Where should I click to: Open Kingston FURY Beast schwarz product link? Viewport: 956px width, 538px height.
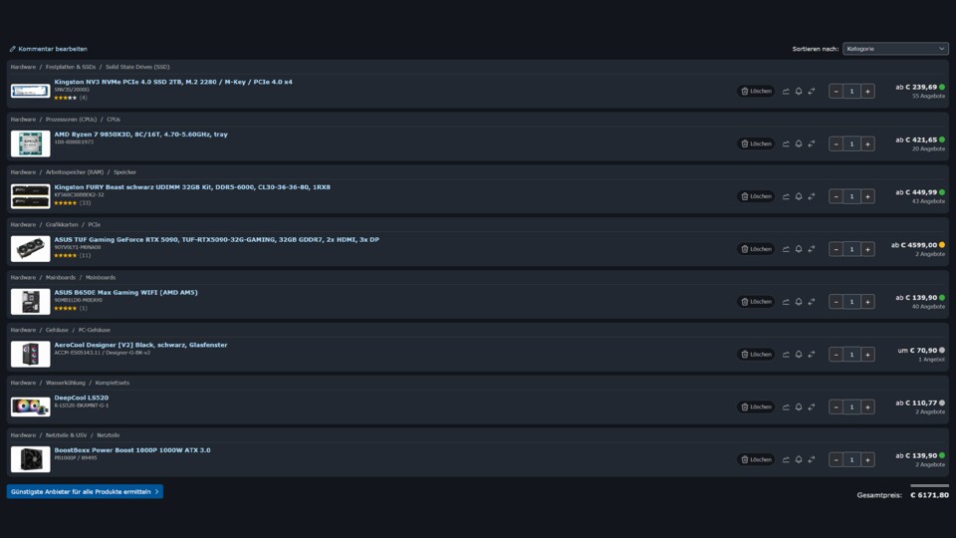pos(192,187)
